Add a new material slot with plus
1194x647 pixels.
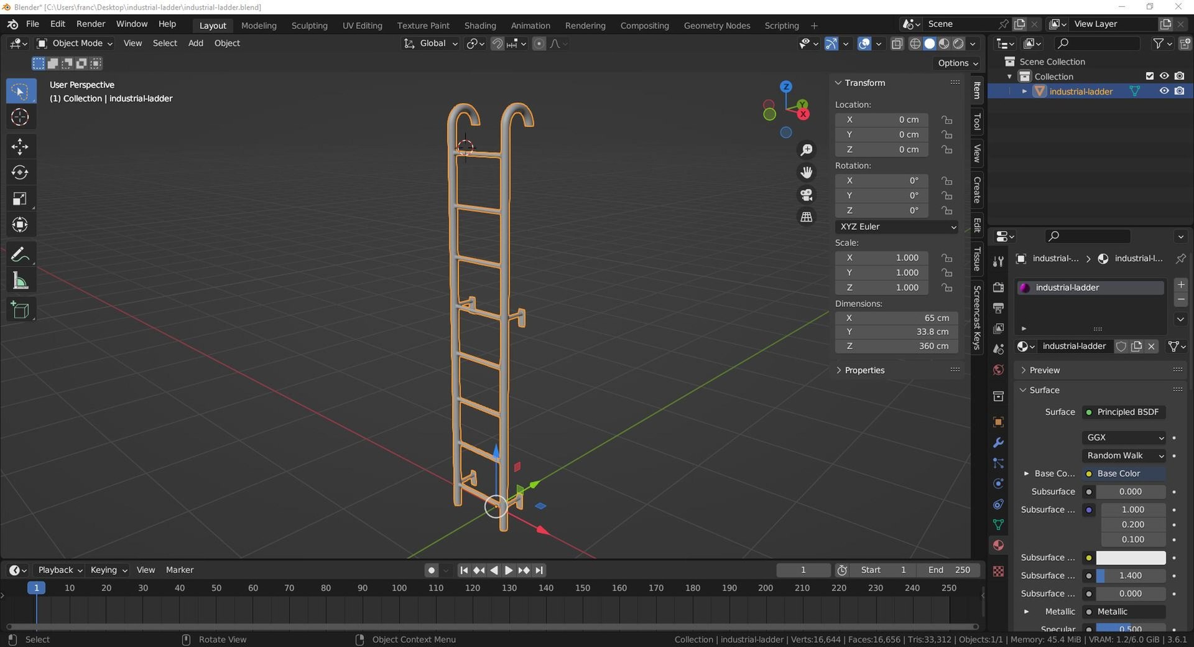pos(1181,285)
